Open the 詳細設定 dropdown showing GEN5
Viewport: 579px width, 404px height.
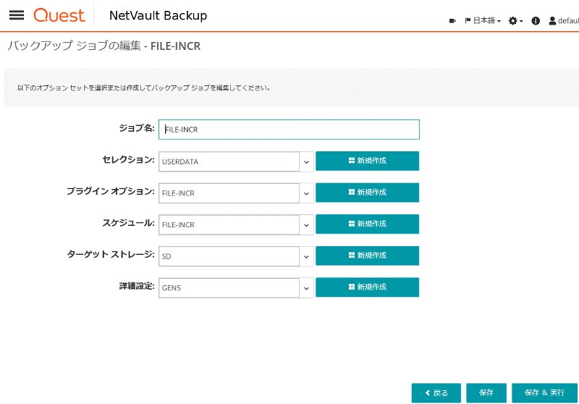click(237, 288)
